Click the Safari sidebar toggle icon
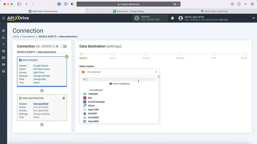 pos(19,4)
